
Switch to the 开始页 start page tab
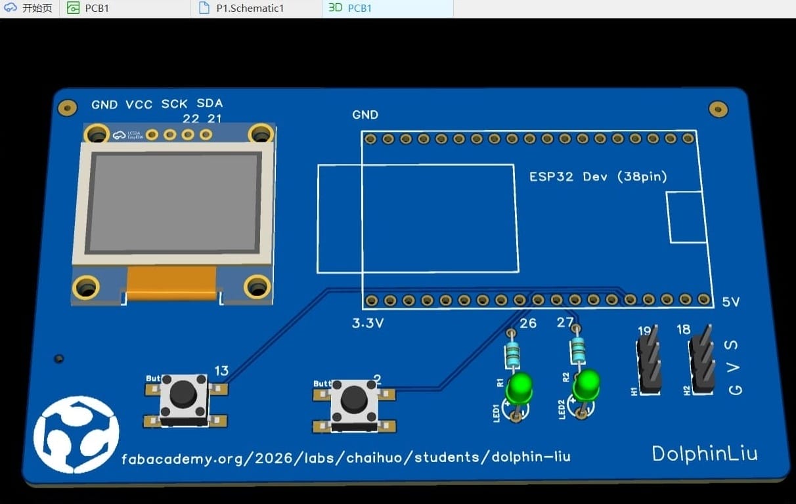30,9
